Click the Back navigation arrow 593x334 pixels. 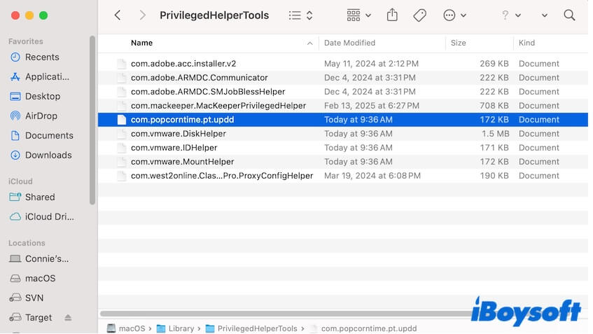[118, 15]
